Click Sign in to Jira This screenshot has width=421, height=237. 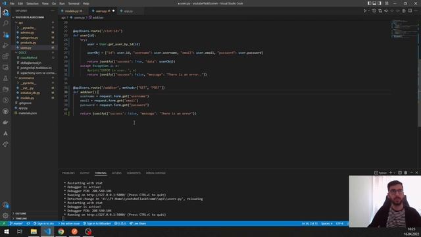tap(43, 224)
